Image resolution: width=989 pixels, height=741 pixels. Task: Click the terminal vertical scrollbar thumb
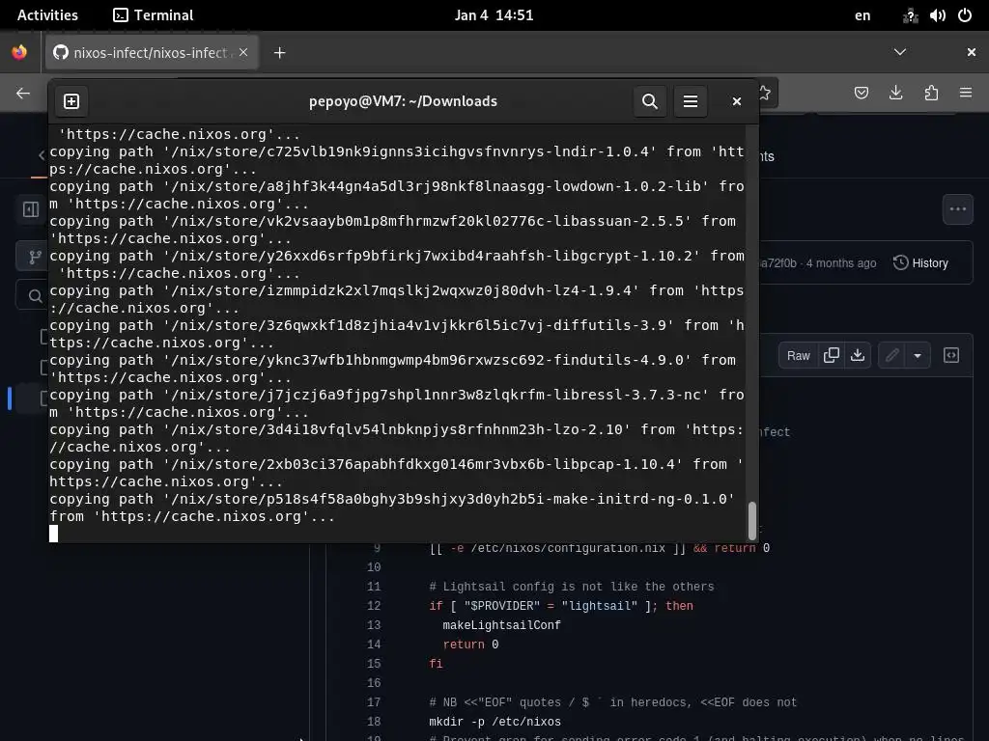[x=751, y=520]
